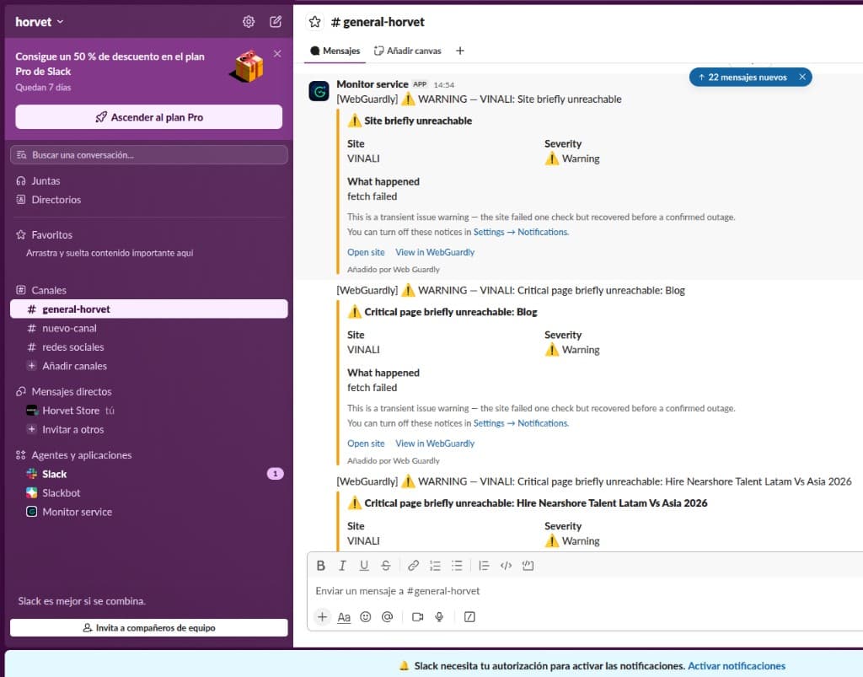
Task: Focus the Buscar una conversación search field
Action: [x=148, y=154]
